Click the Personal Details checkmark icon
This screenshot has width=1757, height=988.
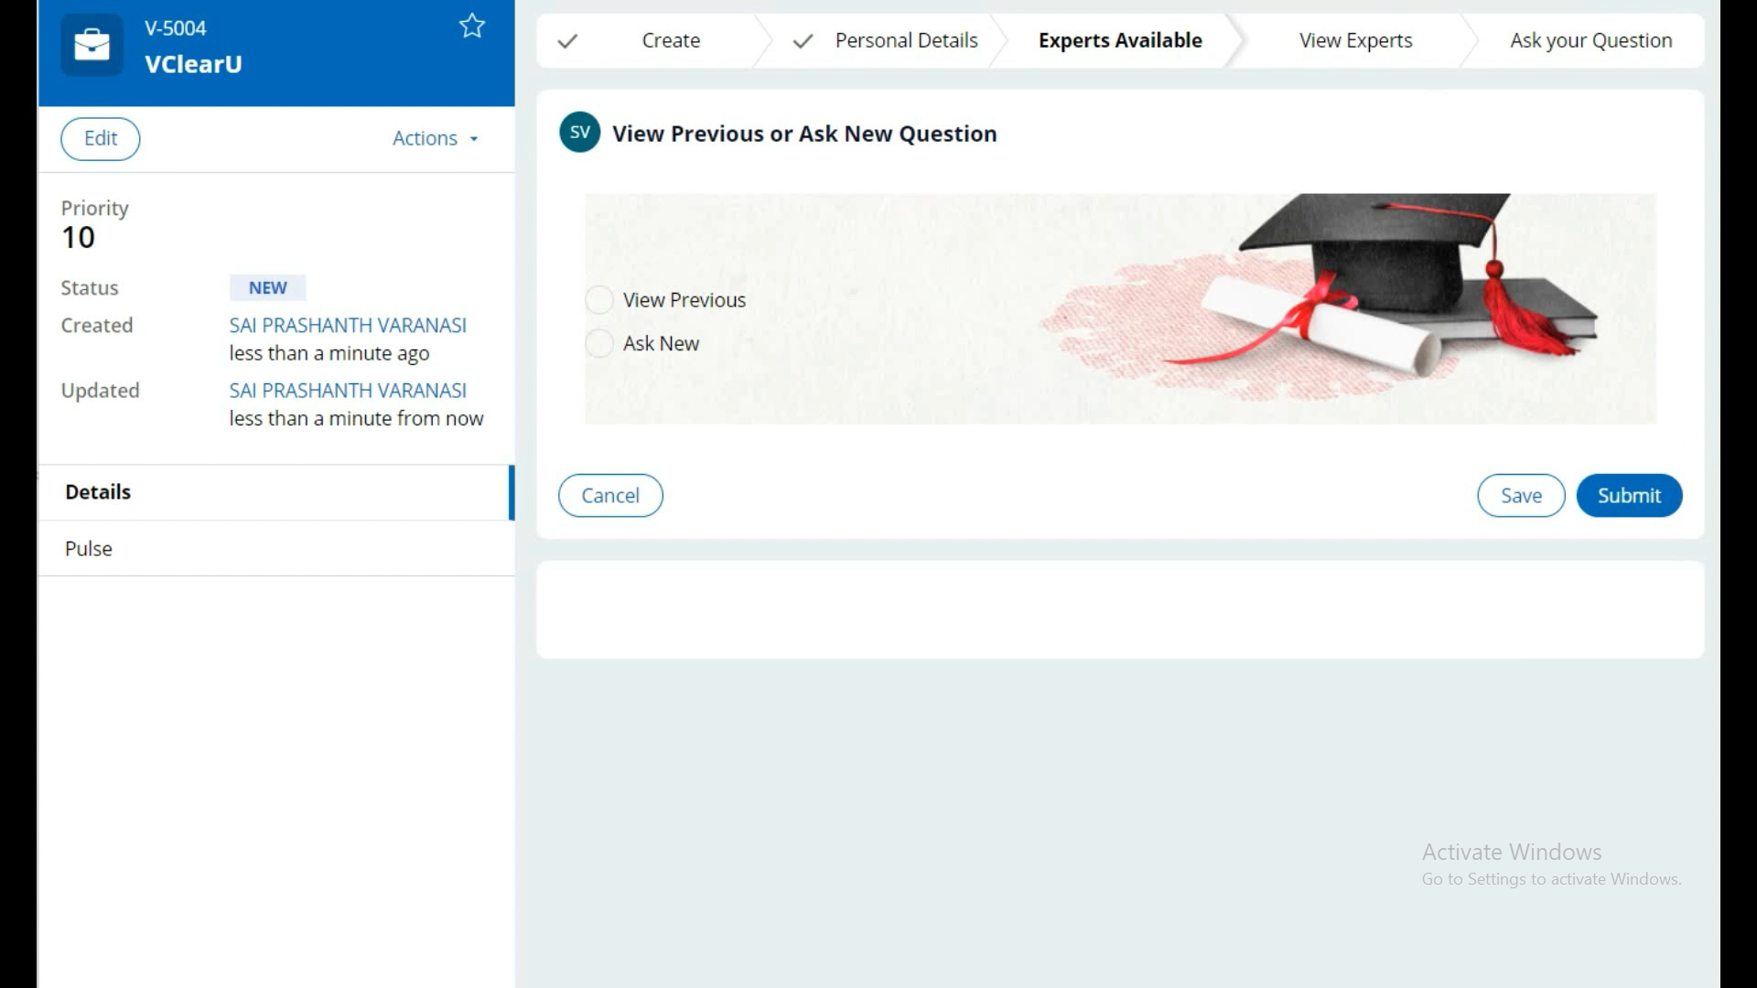point(803,41)
